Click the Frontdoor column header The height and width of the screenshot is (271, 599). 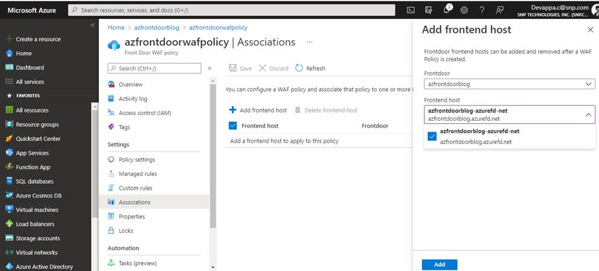coord(375,126)
